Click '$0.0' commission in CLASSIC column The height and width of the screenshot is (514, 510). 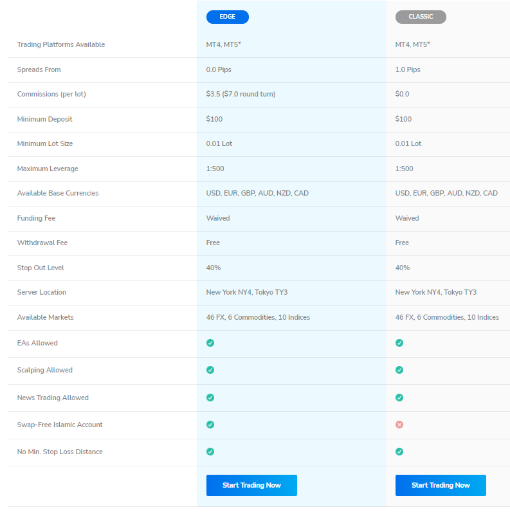[x=402, y=94]
